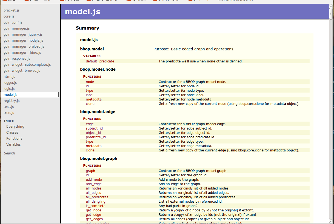This screenshot has height=224, width=334.
Task: Click 'Purpose: Basic edged graph and operations.' text
Action: click(194, 49)
